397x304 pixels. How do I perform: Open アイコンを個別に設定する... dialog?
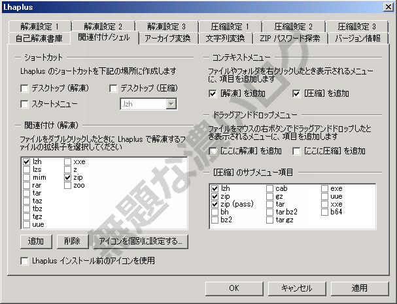[x=141, y=241]
